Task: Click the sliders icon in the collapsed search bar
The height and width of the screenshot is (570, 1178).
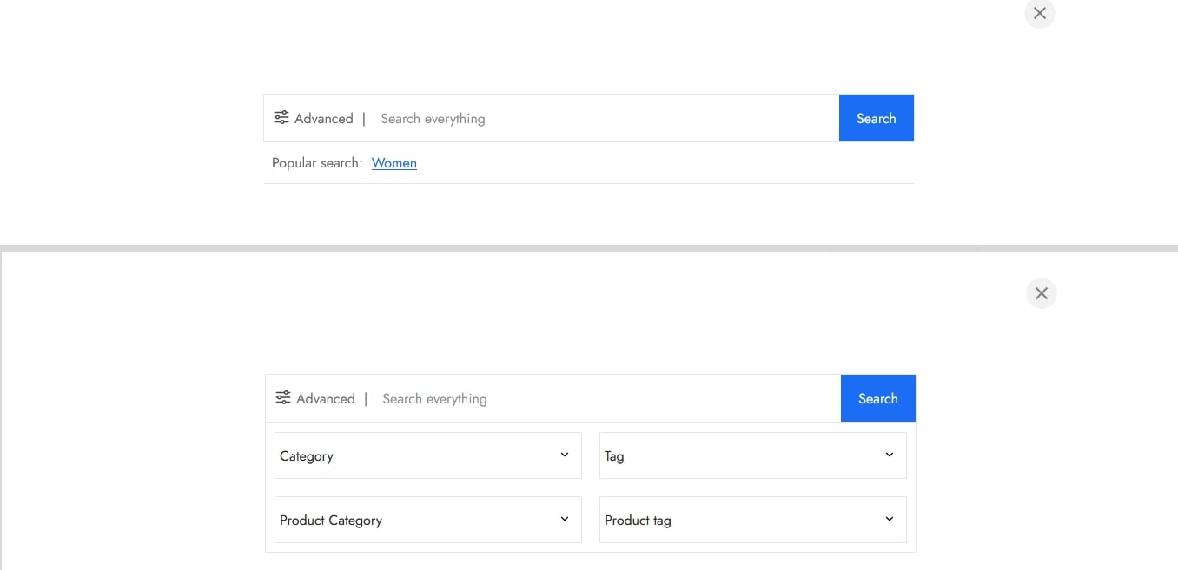Action: (x=281, y=118)
